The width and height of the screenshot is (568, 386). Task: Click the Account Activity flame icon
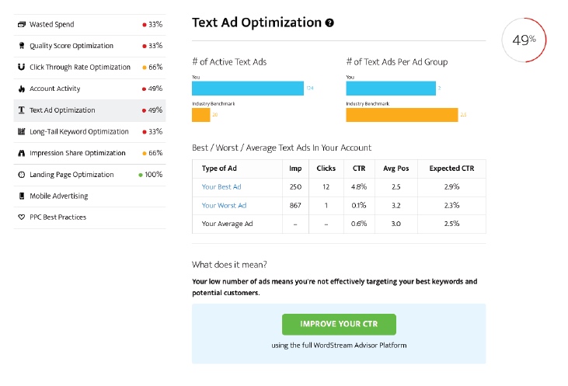pyautogui.click(x=22, y=89)
